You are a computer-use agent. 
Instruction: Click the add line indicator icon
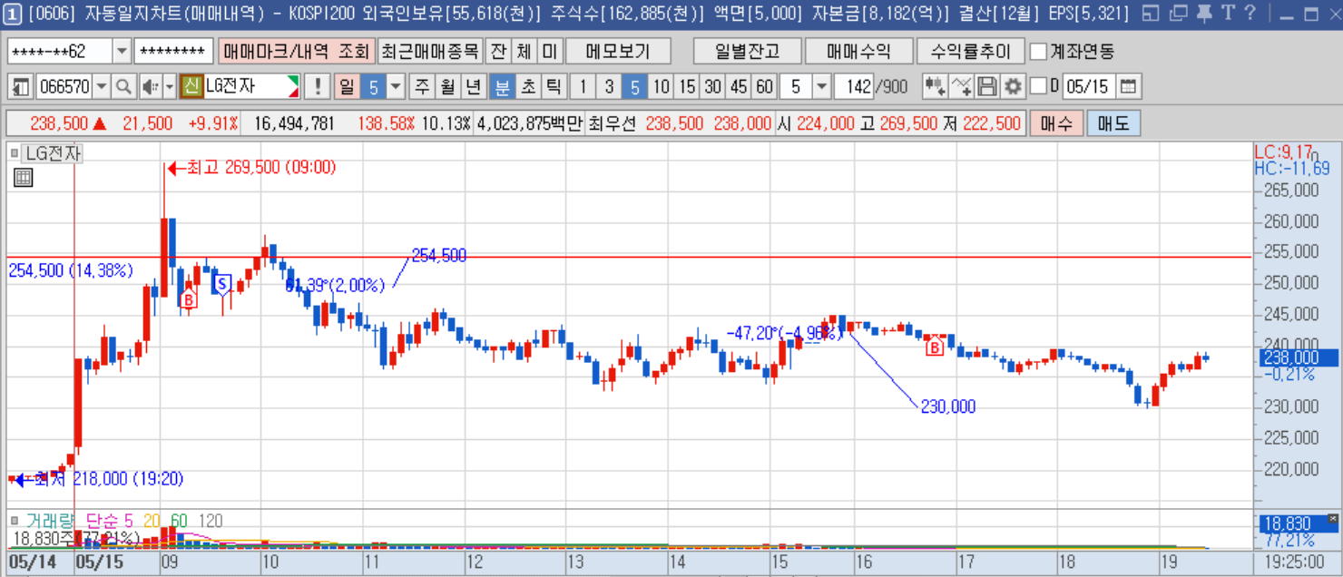coord(962,87)
